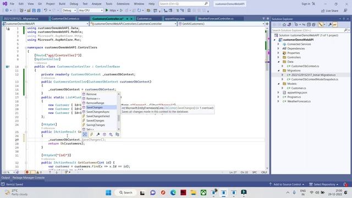Open the CustomersController class navigation dropdown
Screen dimensions: 352x198
coord(133,24)
